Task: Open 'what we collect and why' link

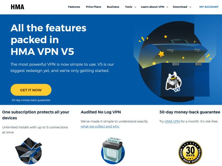Action: [100, 126]
